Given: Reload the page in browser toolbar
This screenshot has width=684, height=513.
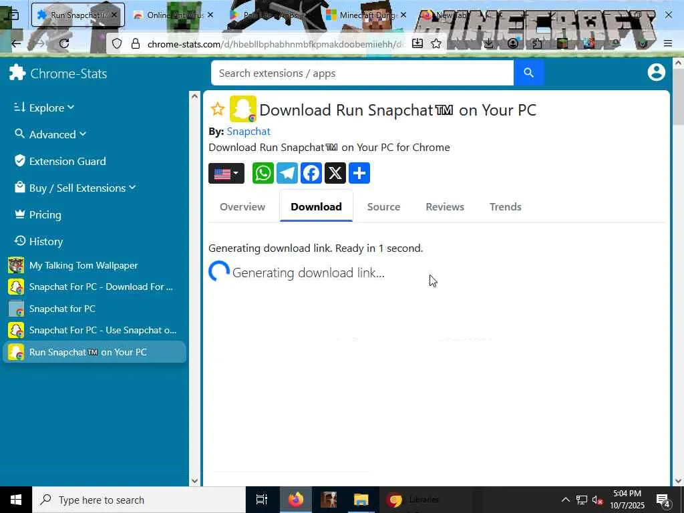Looking at the screenshot, I should [64, 43].
